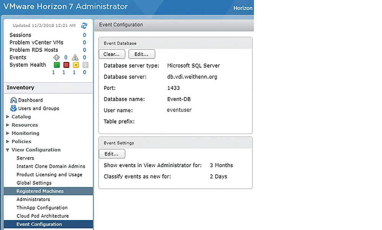Click the Policies label in Inventory

(21, 141)
